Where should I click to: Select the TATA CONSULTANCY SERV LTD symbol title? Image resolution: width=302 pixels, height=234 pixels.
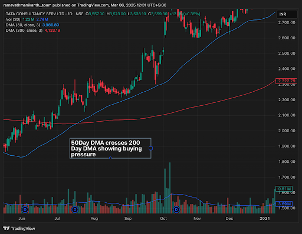[35, 14]
